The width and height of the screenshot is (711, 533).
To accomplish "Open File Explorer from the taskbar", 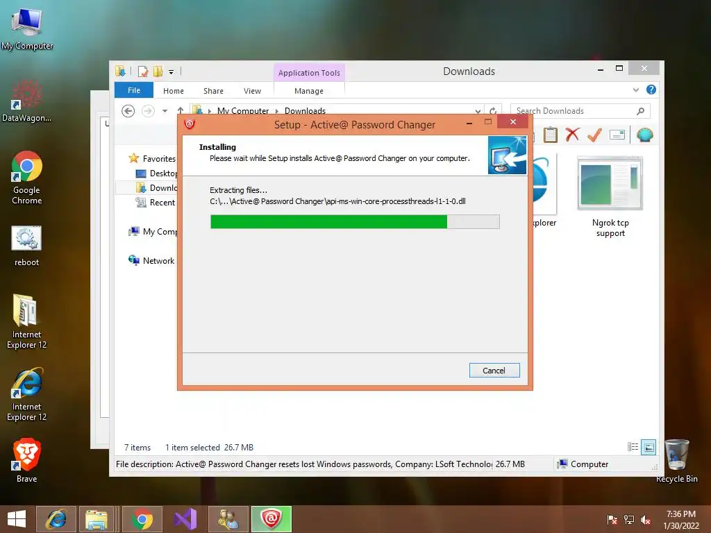I will pos(97,519).
